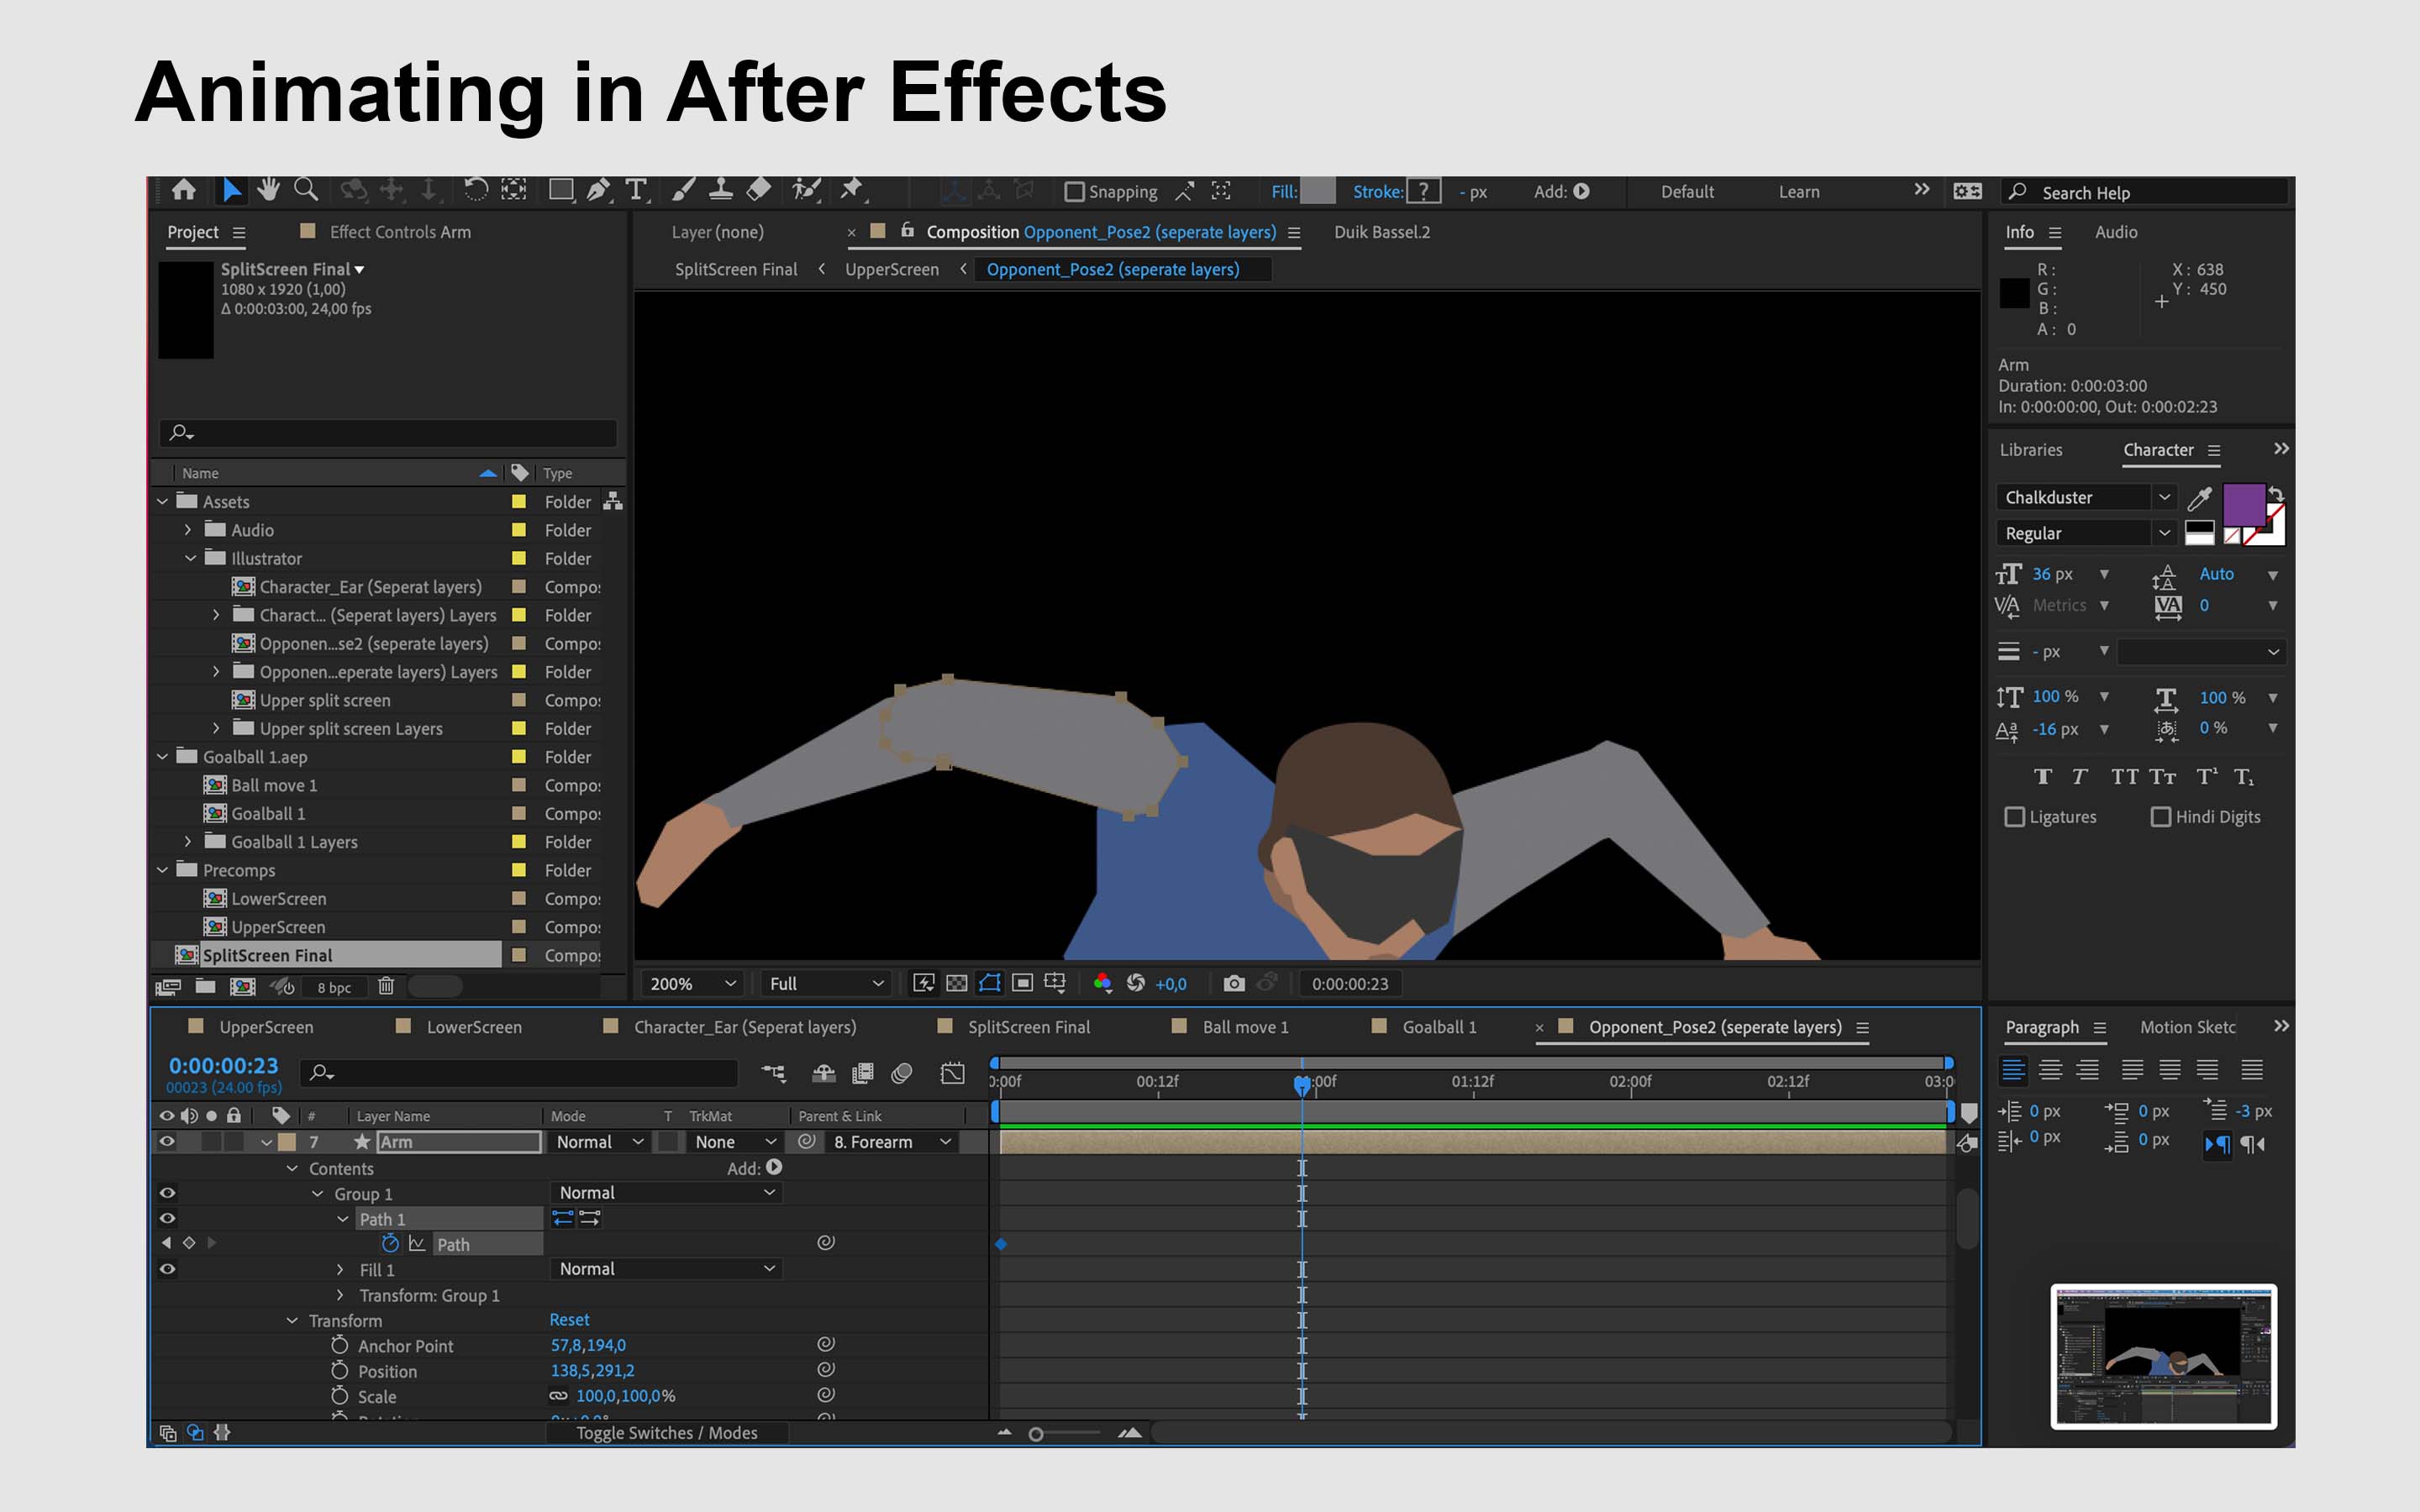Click the toolbar Fill color swatch
The height and width of the screenshot is (1512, 2420).
pos(1317,191)
